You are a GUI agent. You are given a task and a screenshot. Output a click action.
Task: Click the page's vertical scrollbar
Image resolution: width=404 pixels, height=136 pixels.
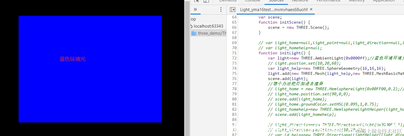click(187, 68)
